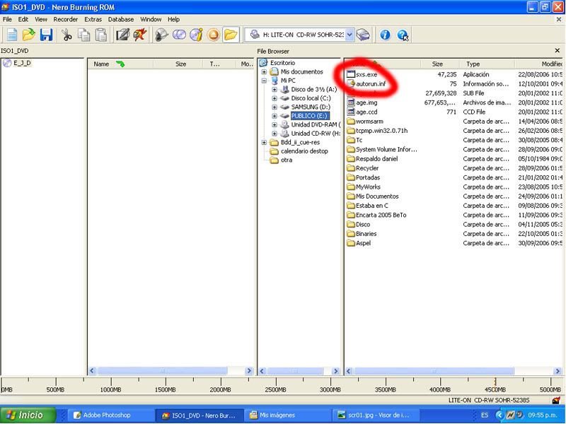This screenshot has width=566, height=424.
Task: Expand the PUBLICO (E:) drive node
Action: point(275,116)
